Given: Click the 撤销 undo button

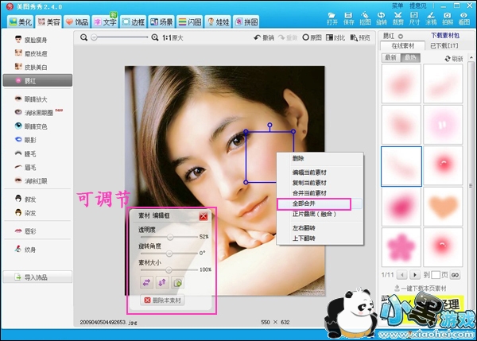Looking at the screenshot, I should (x=263, y=37).
